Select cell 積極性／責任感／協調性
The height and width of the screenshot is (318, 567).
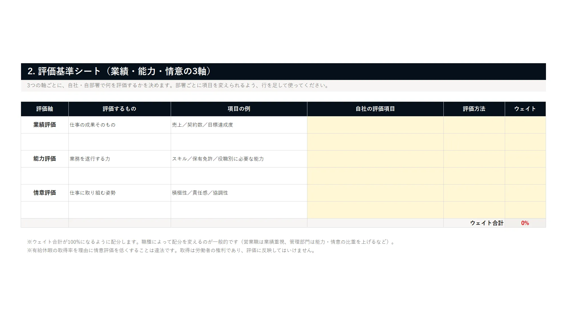pyautogui.click(x=239, y=193)
